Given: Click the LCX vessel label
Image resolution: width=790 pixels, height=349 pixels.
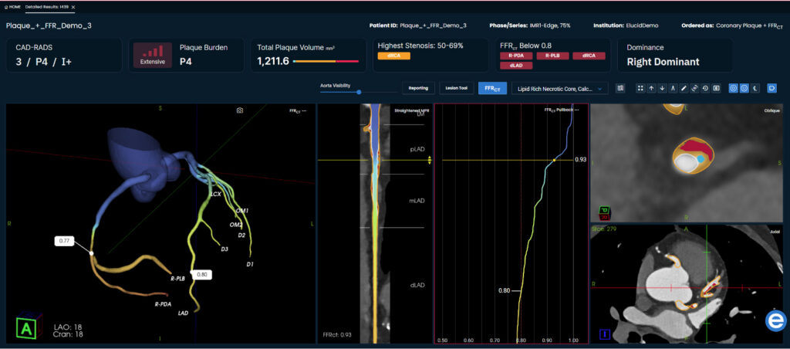Looking at the screenshot, I should pos(216,194).
